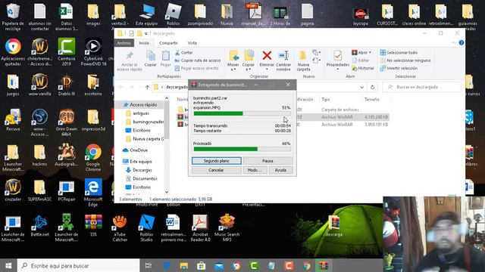
Task: Open Documentos in navigation pane
Action: point(142,178)
